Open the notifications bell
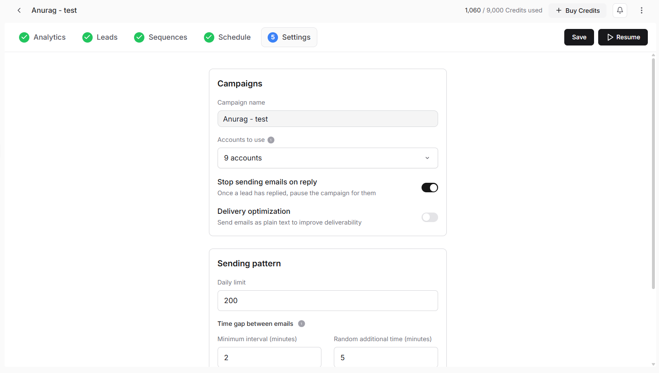The width and height of the screenshot is (659, 373). pyautogui.click(x=620, y=10)
